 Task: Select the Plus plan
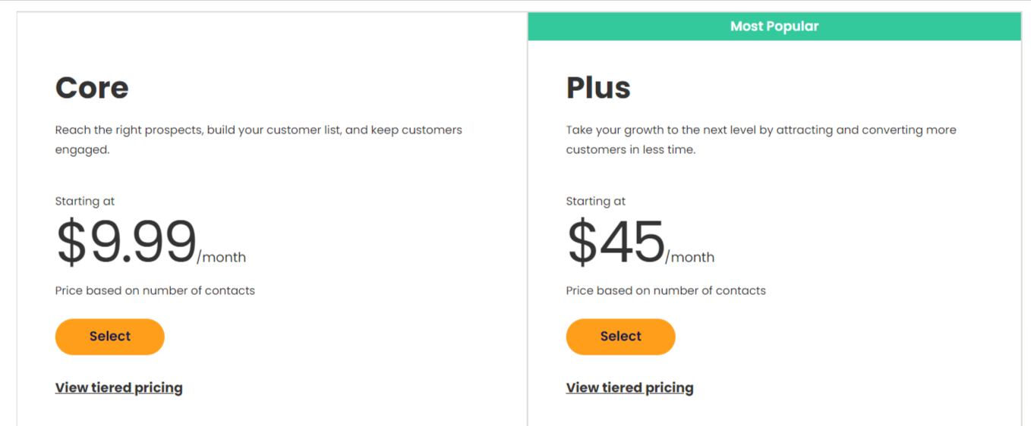coord(620,337)
